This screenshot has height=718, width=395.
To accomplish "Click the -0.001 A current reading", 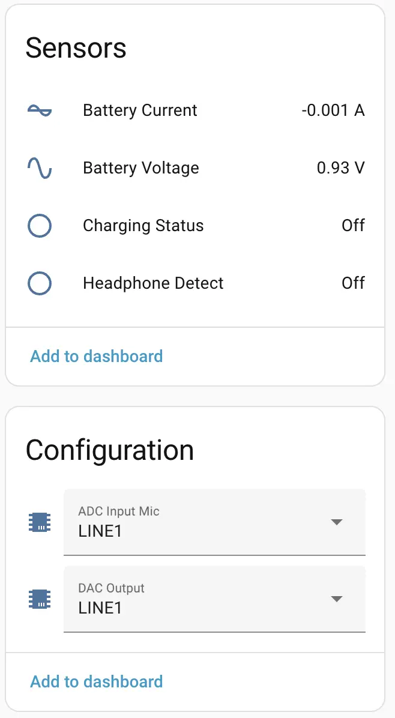I will click(x=333, y=110).
